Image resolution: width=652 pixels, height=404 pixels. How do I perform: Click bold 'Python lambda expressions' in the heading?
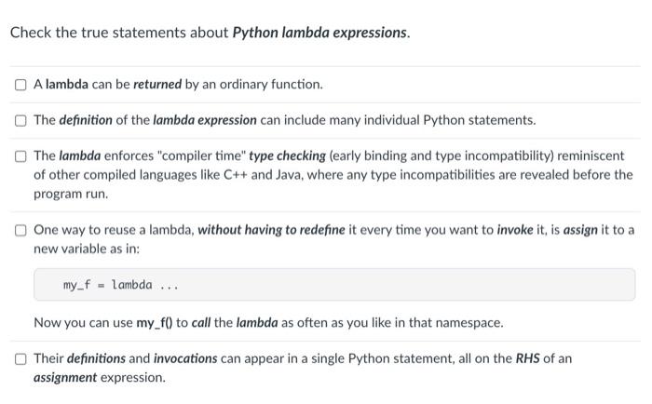tap(319, 33)
